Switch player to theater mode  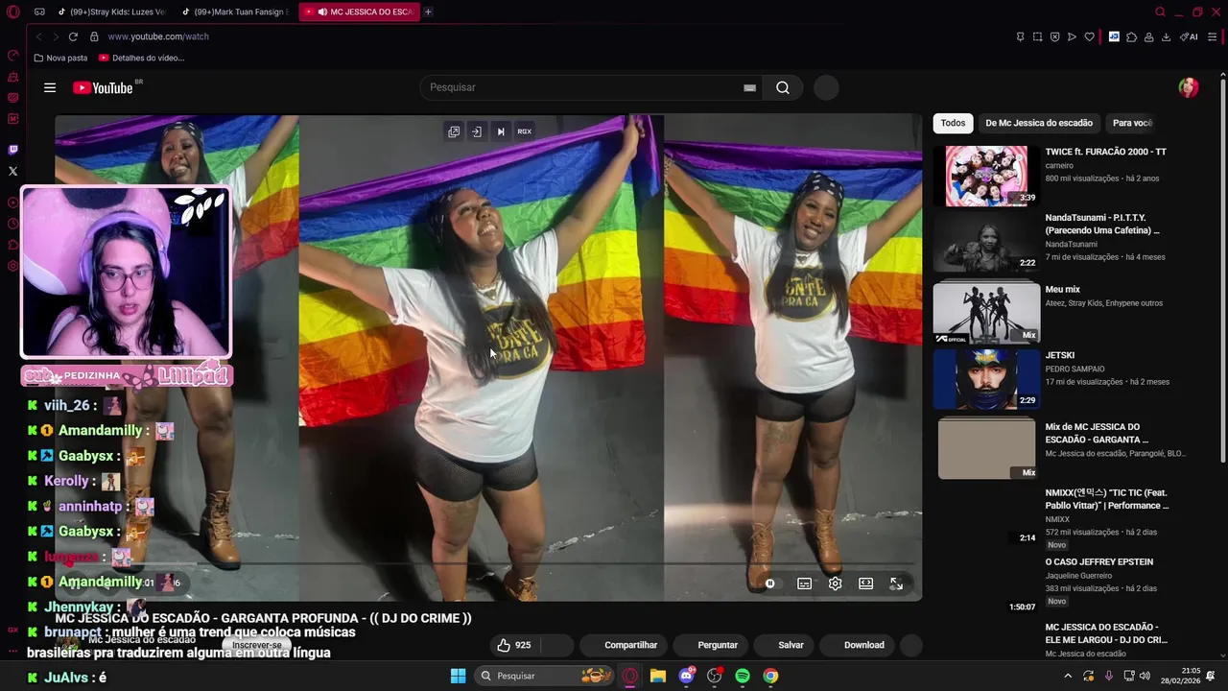tap(865, 584)
